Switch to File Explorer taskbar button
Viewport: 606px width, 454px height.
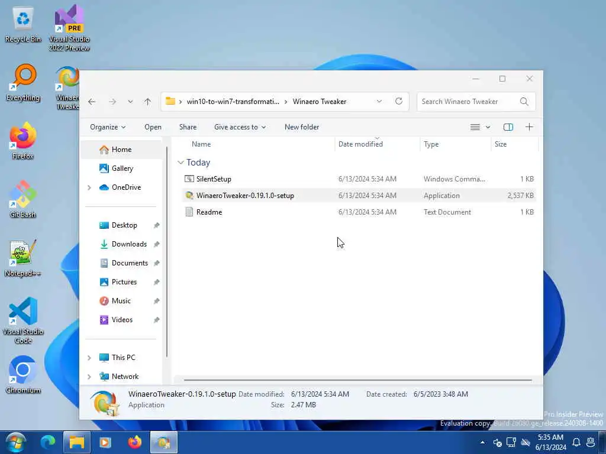77,442
